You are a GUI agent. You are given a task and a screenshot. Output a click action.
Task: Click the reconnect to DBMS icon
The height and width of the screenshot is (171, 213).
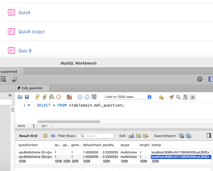tap(15, 79)
